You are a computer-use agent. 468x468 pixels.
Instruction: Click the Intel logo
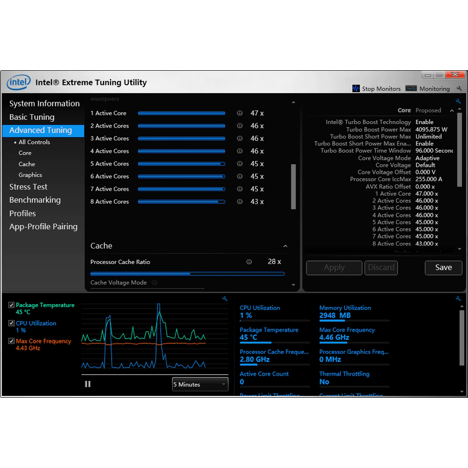(19, 82)
